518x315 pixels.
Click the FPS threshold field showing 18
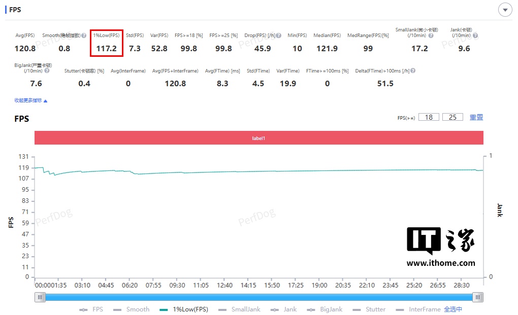pyautogui.click(x=429, y=117)
